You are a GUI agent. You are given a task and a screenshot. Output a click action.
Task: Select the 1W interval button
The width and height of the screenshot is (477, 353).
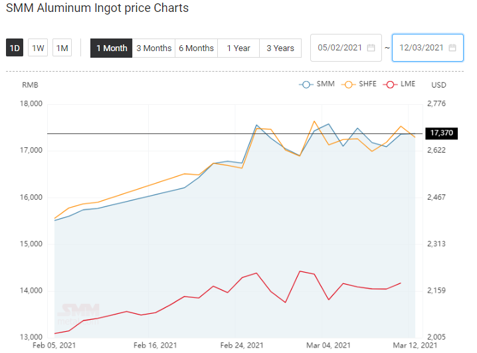[38, 48]
